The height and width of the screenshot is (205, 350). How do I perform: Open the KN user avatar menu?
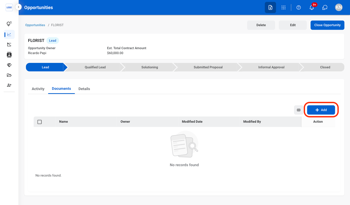339,7
